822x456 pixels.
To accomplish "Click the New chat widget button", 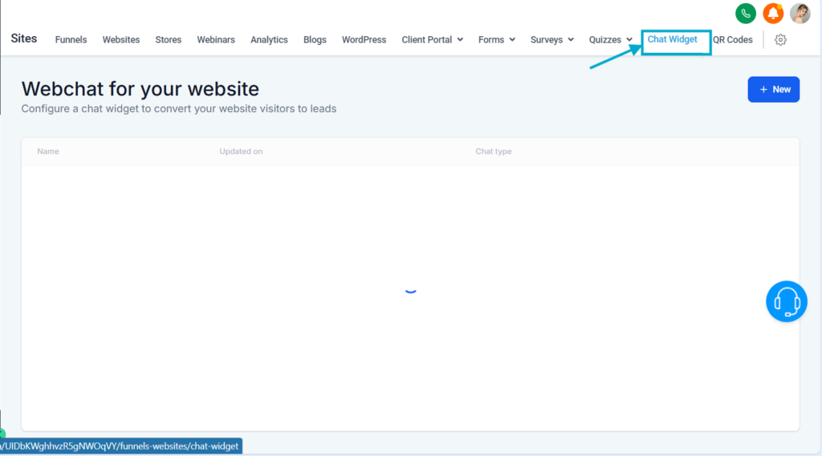I will pyautogui.click(x=773, y=90).
